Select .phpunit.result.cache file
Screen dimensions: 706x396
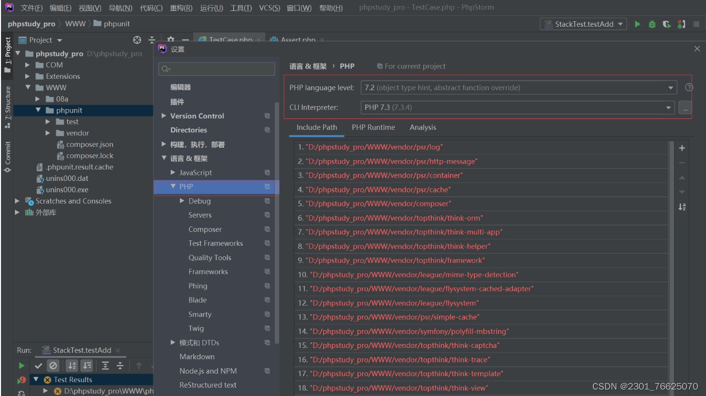80,167
